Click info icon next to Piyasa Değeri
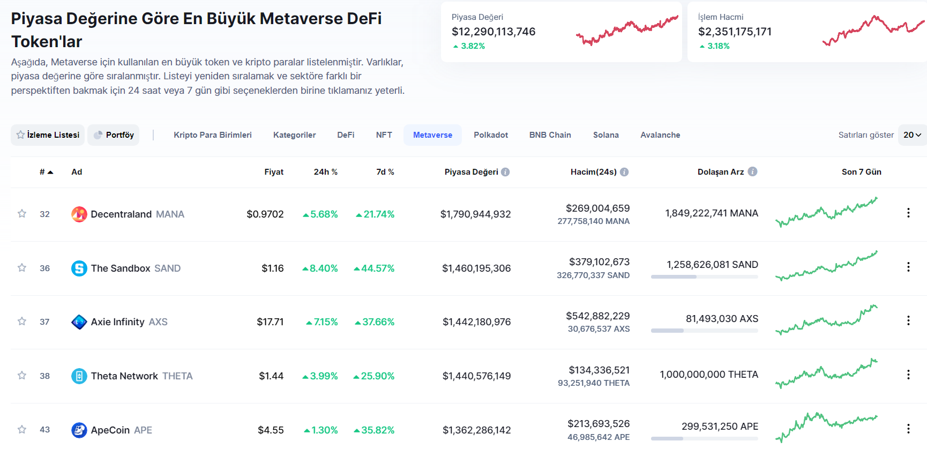The height and width of the screenshot is (456, 927). pyautogui.click(x=505, y=172)
